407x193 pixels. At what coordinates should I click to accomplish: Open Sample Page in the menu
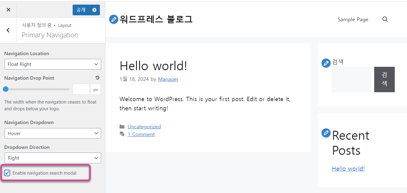click(x=353, y=19)
